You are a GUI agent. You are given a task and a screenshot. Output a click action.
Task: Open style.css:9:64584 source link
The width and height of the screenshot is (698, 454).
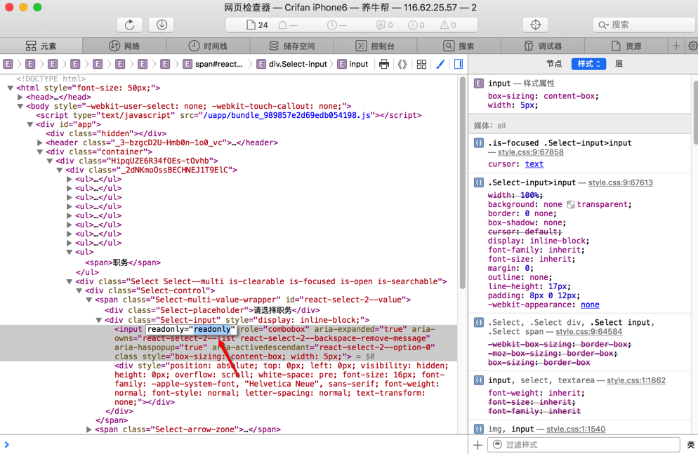click(588, 331)
